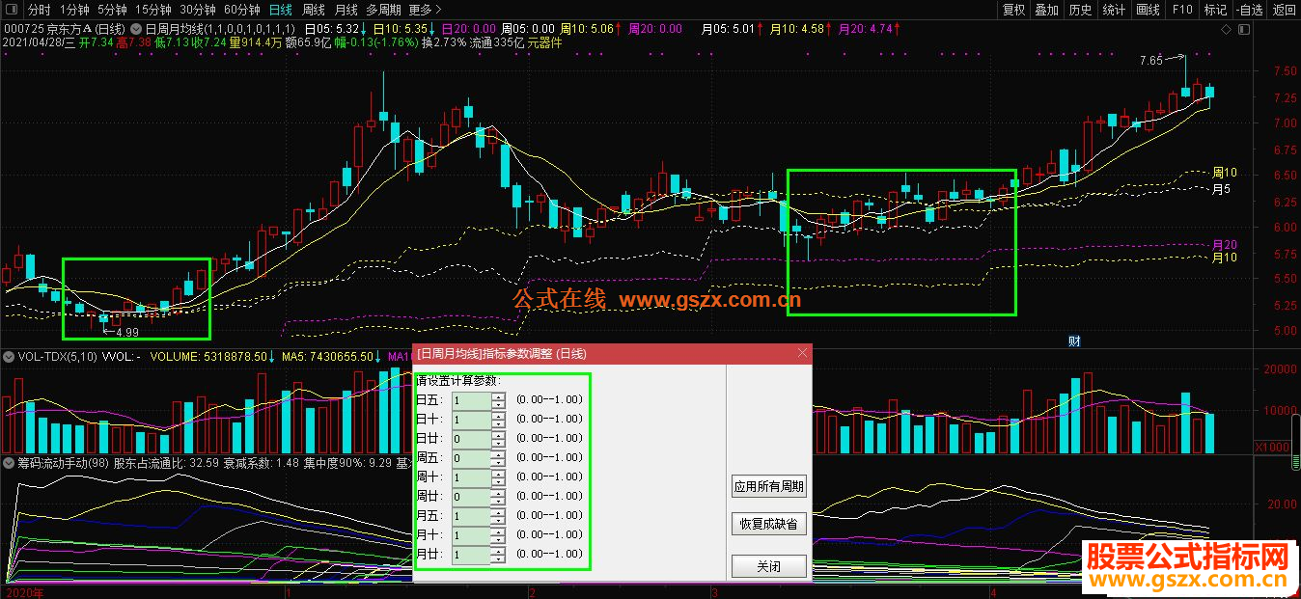Click the 复权 toolbar button

pyautogui.click(x=1013, y=10)
